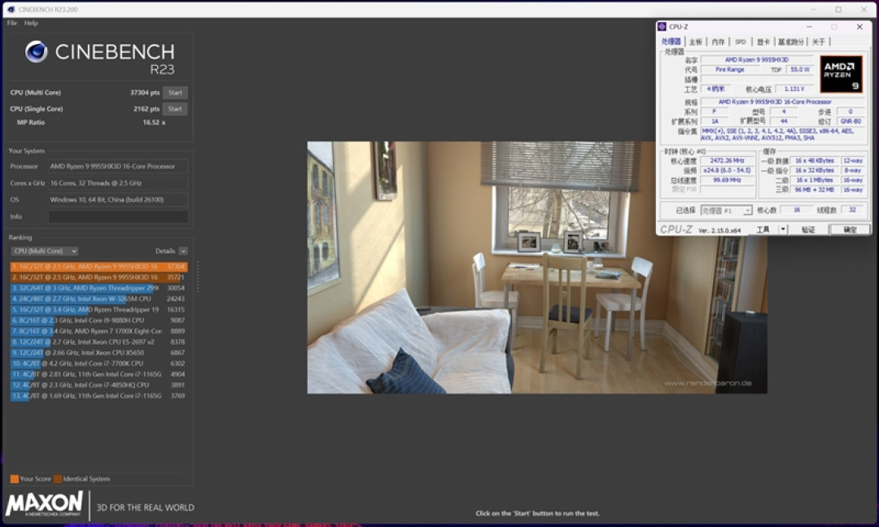Viewport: 879px width, 527px height.
Task: Open the File menu
Action: click(11, 23)
